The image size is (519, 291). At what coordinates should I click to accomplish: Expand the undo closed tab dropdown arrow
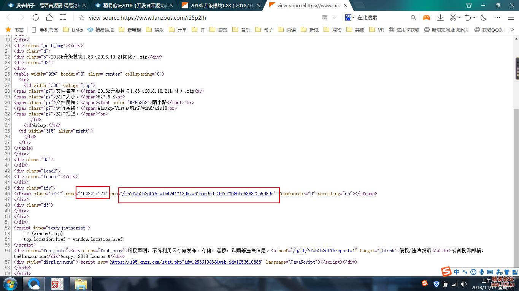tap(475, 17)
